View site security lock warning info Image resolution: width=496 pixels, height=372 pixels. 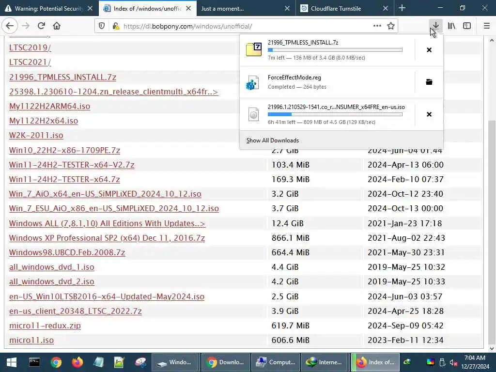click(116, 26)
